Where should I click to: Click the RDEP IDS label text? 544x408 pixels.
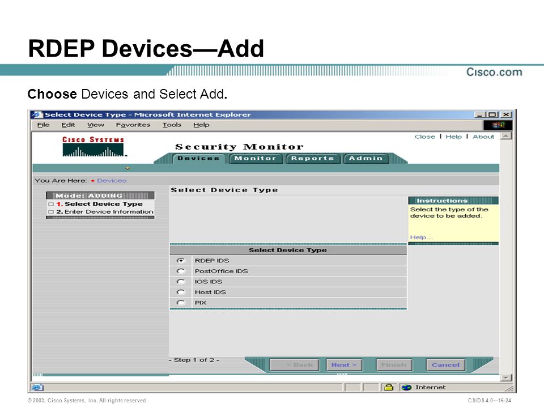[x=212, y=261]
